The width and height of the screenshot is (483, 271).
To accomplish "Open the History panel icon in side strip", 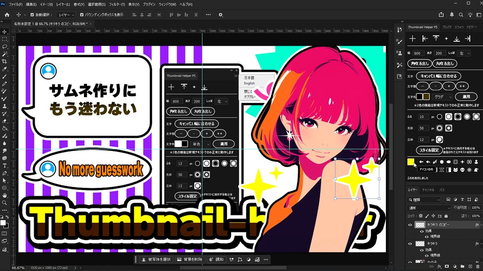I will click(x=399, y=30).
